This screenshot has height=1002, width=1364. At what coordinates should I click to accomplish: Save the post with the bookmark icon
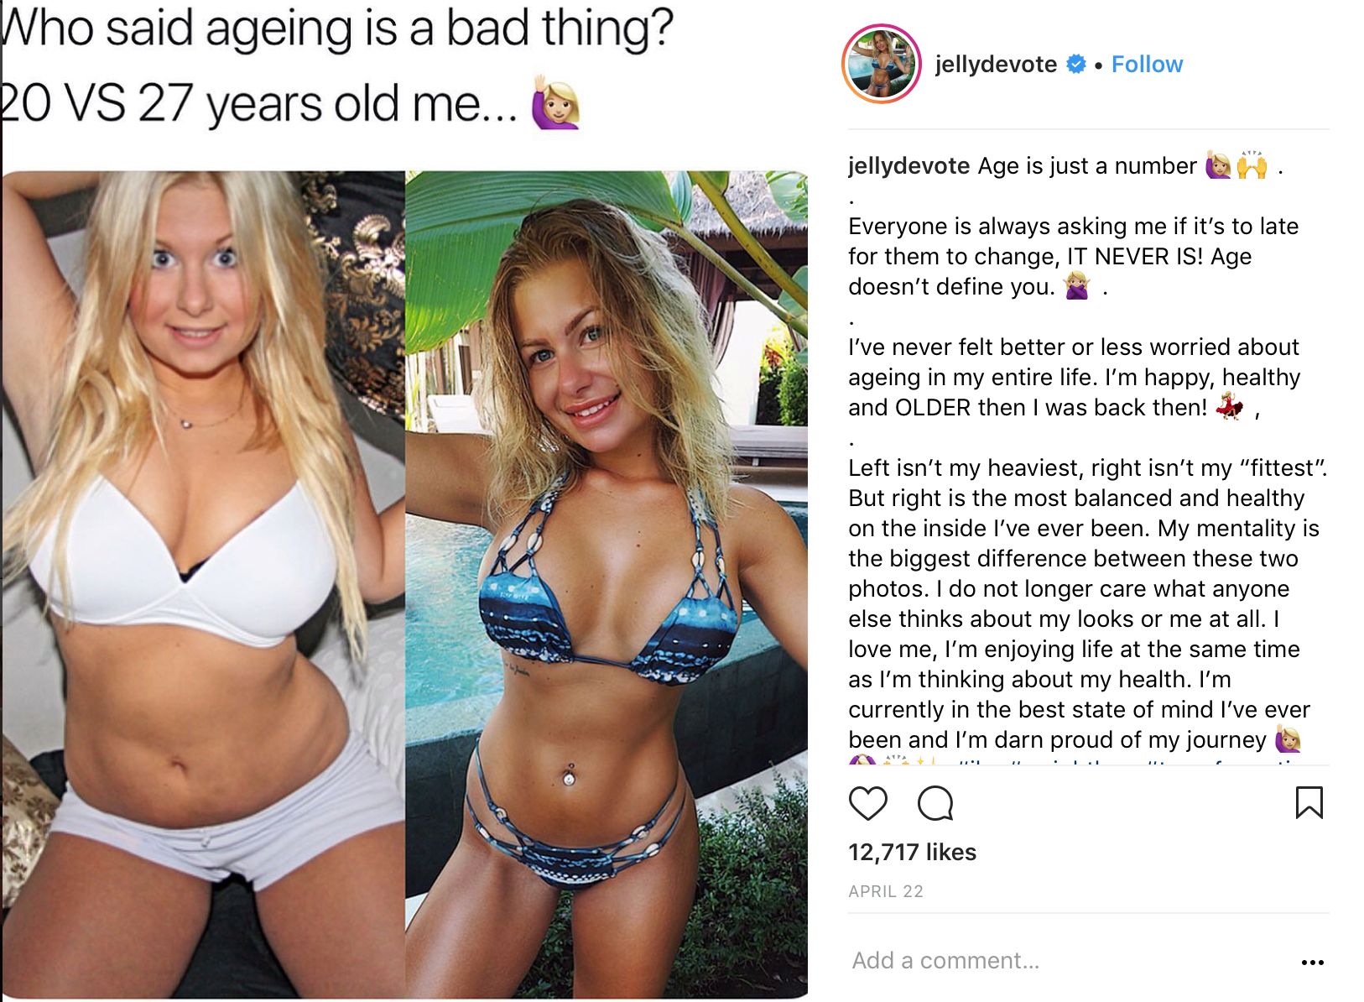tap(1309, 802)
